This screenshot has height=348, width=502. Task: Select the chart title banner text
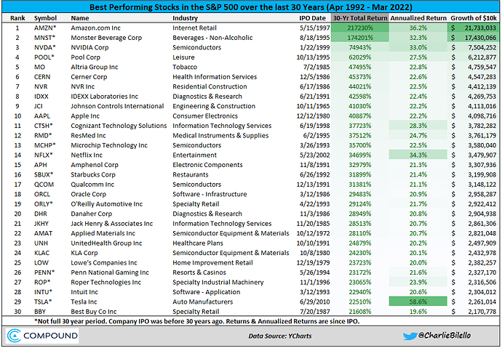point(251,7)
